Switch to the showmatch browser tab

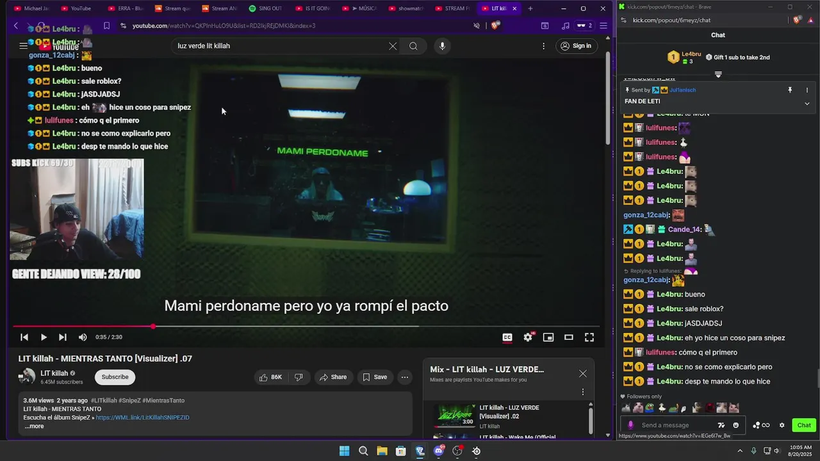pyautogui.click(x=406, y=8)
